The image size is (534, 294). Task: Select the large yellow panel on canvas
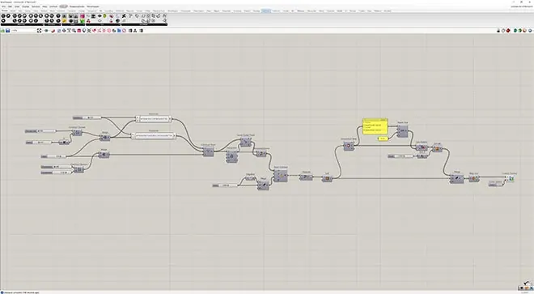375,127
